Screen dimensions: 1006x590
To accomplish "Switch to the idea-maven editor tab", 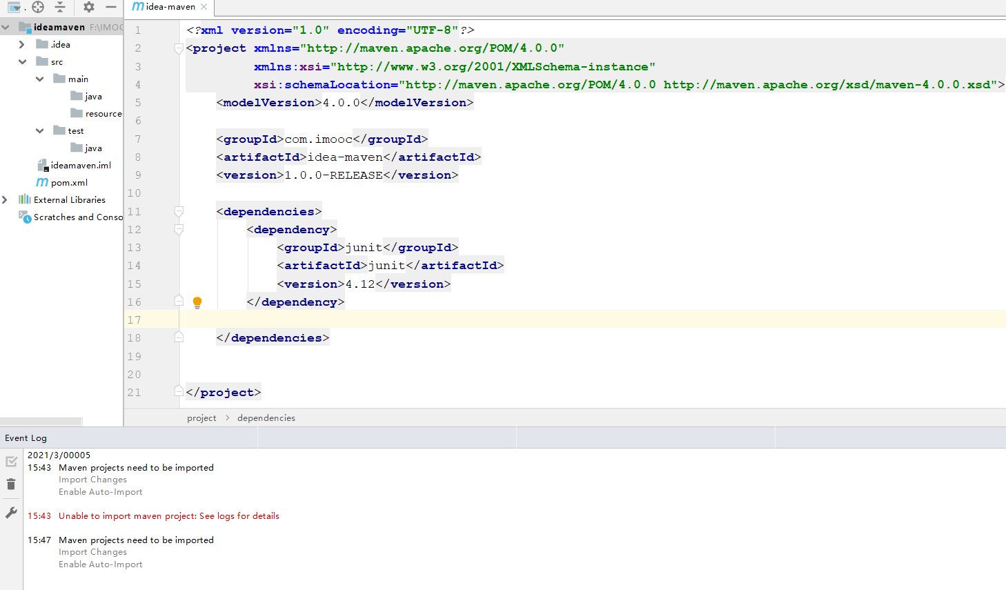I will tap(170, 7).
